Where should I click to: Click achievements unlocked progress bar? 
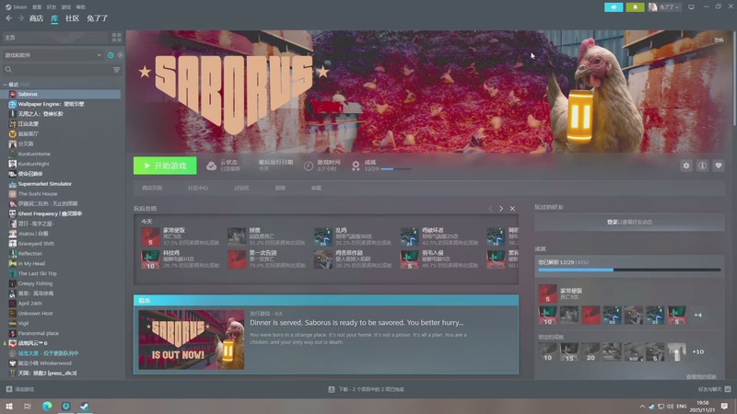(x=629, y=270)
